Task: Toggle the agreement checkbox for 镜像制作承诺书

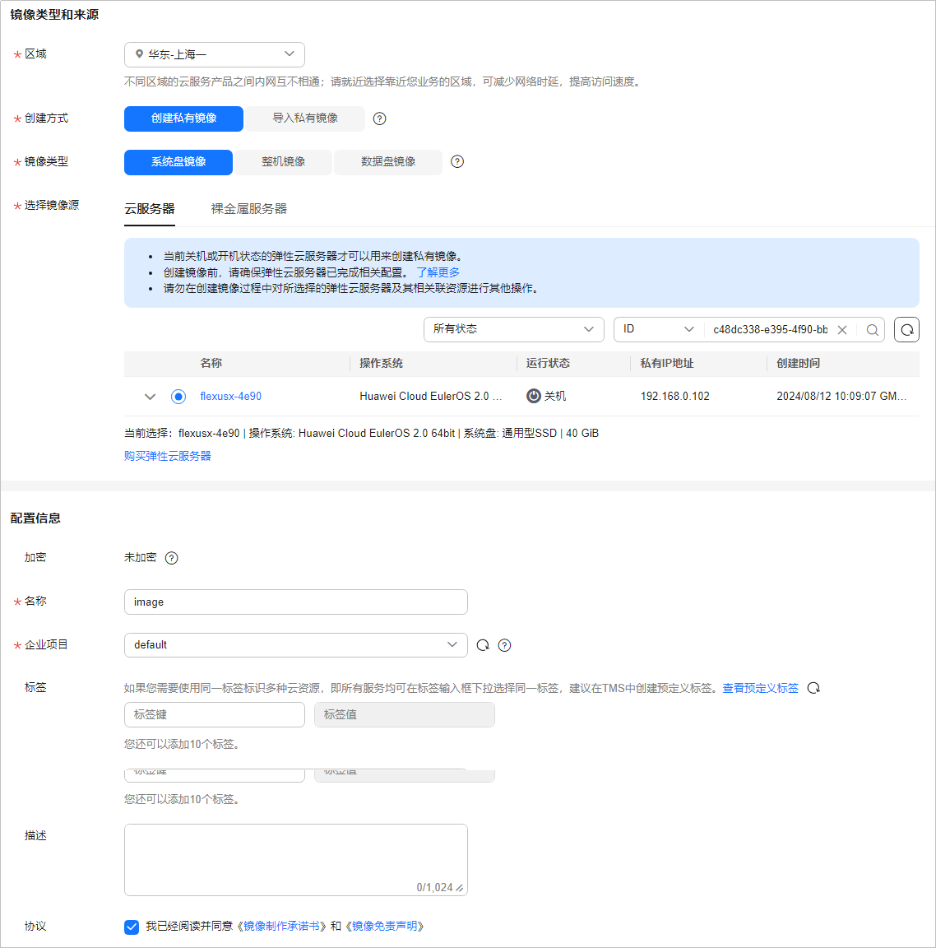Action: [132, 927]
